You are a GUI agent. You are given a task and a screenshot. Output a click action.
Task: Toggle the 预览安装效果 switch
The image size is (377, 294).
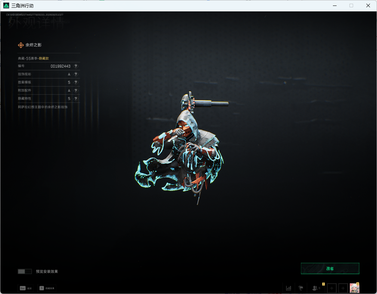[x=25, y=272]
